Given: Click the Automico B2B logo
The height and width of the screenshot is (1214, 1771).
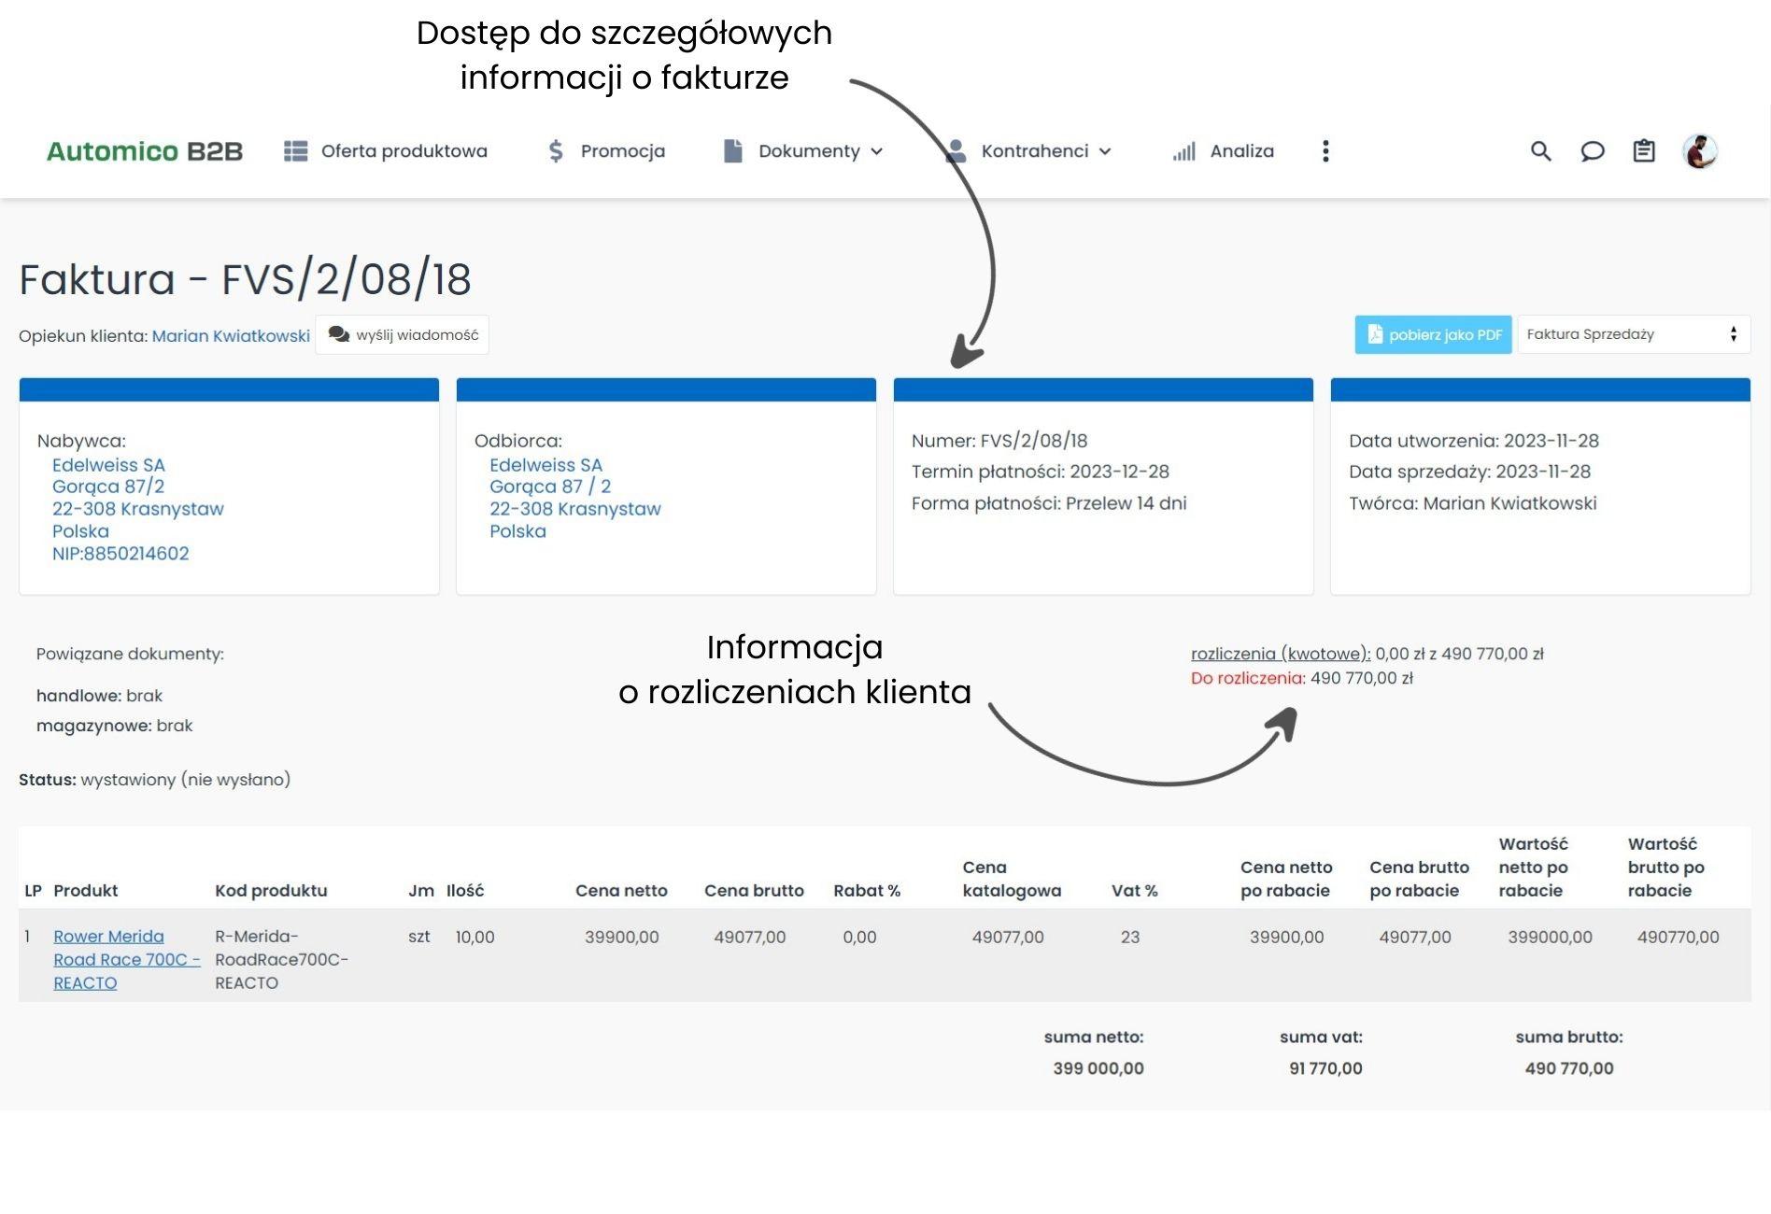Looking at the screenshot, I should click(145, 151).
